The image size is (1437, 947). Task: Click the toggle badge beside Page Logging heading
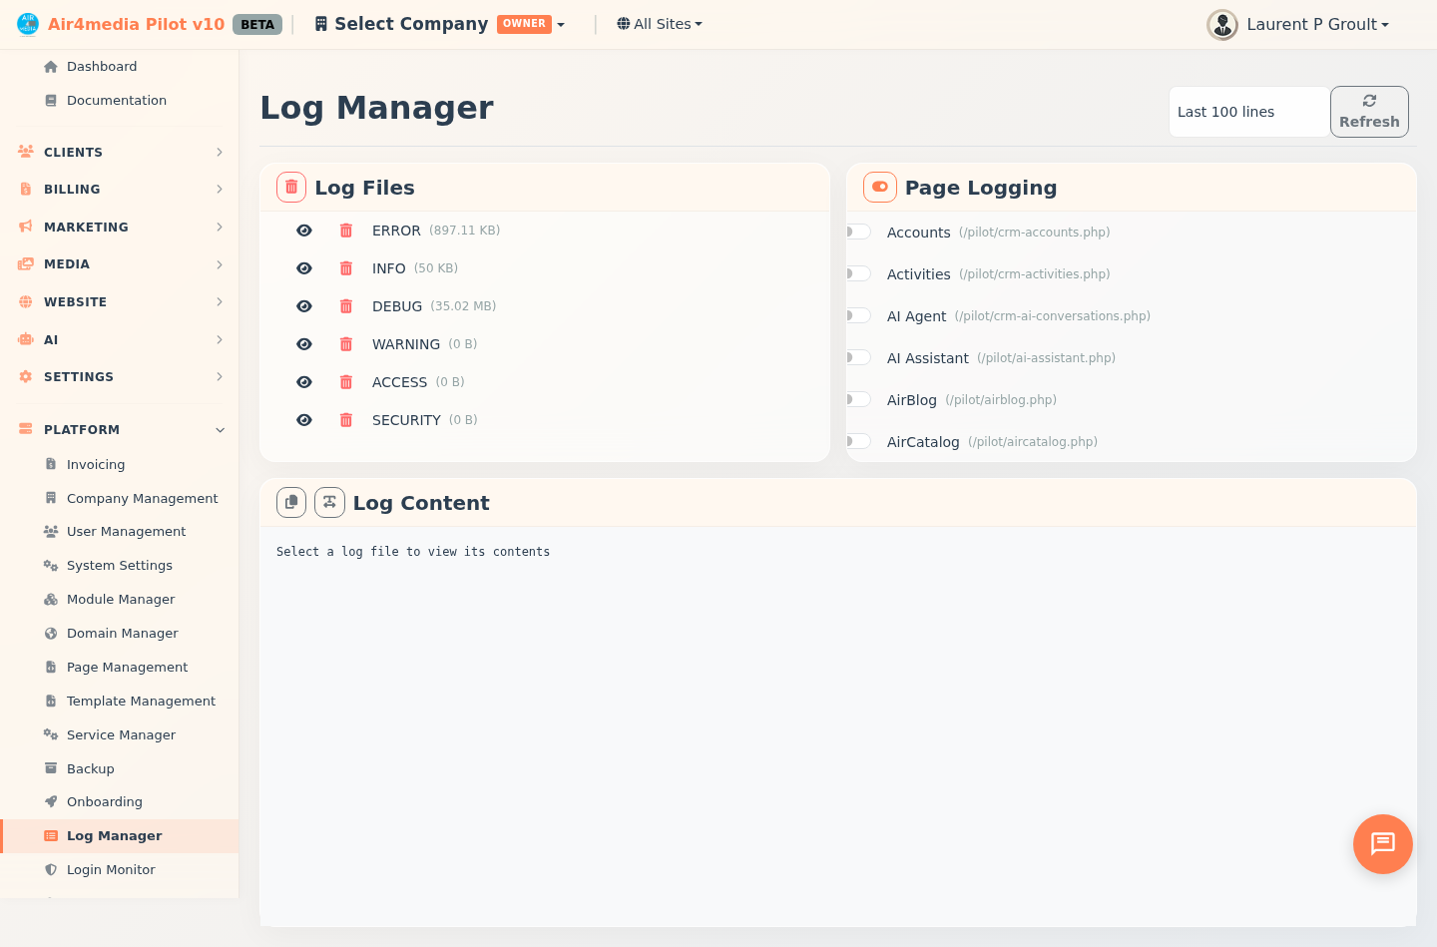(879, 187)
